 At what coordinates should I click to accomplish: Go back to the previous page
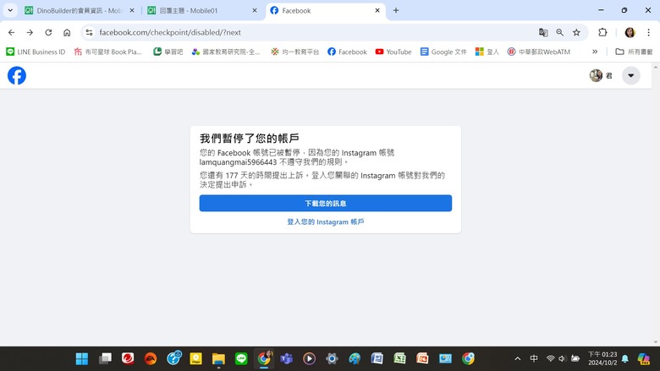tap(11, 32)
